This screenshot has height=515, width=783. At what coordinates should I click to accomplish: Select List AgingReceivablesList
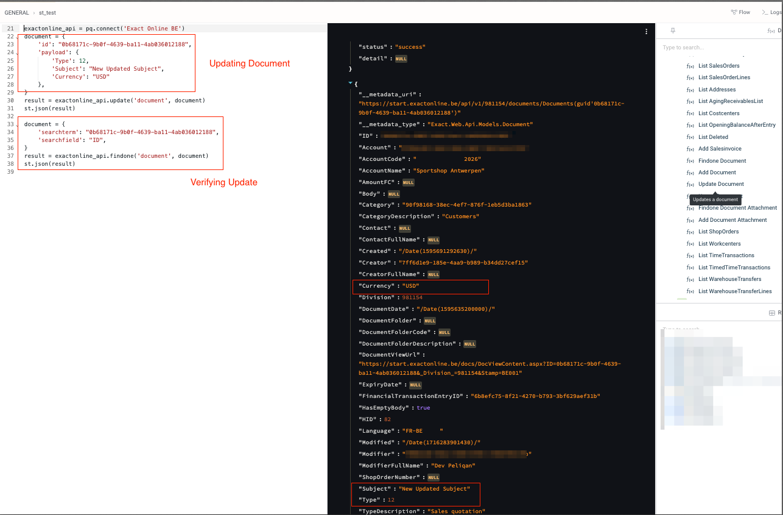(731, 101)
